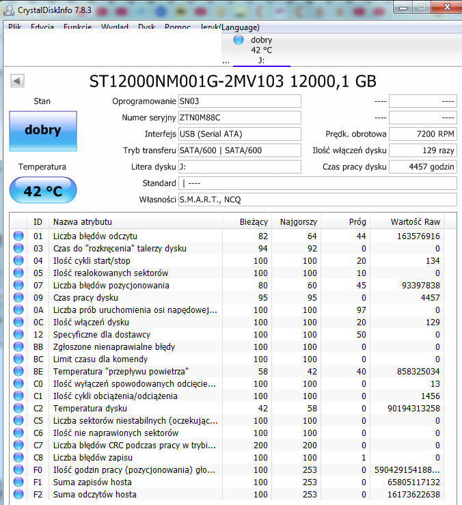The image size is (462, 505).
Task: Click status orb for attribute C8 row
Action: click(18, 457)
